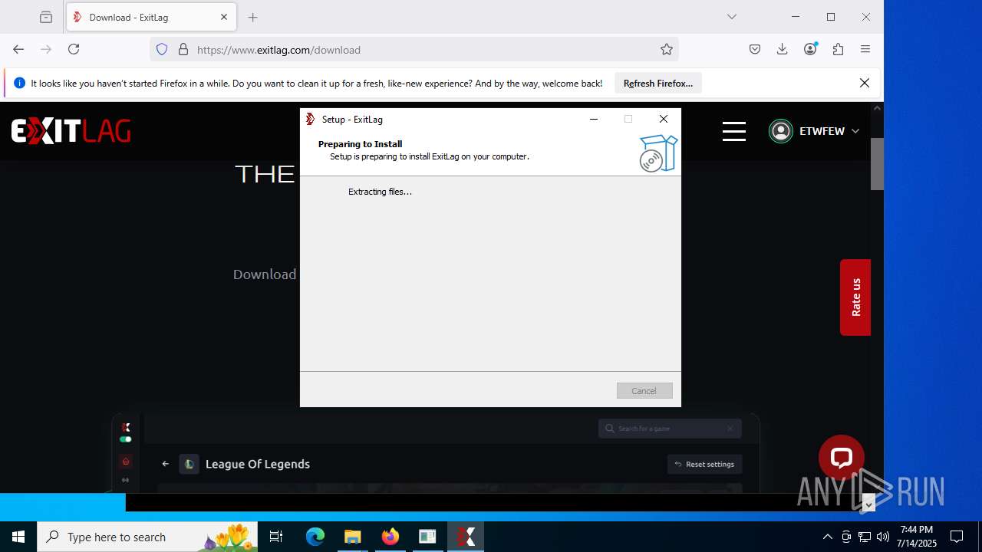Open a new browser tab
The height and width of the screenshot is (552, 982).
click(253, 17)
